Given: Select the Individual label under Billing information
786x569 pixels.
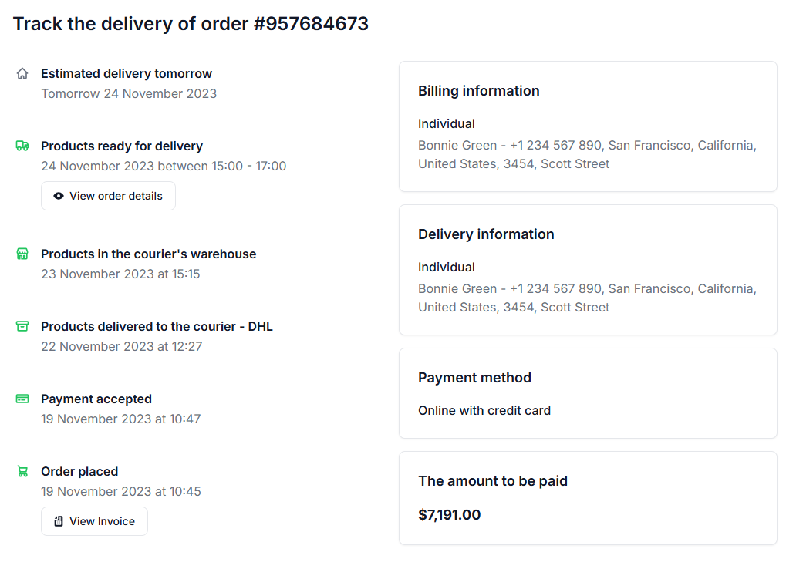Looking at the screenshot, I should coord(446,123).
